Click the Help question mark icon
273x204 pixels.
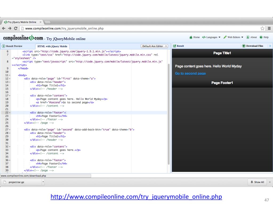261,37
